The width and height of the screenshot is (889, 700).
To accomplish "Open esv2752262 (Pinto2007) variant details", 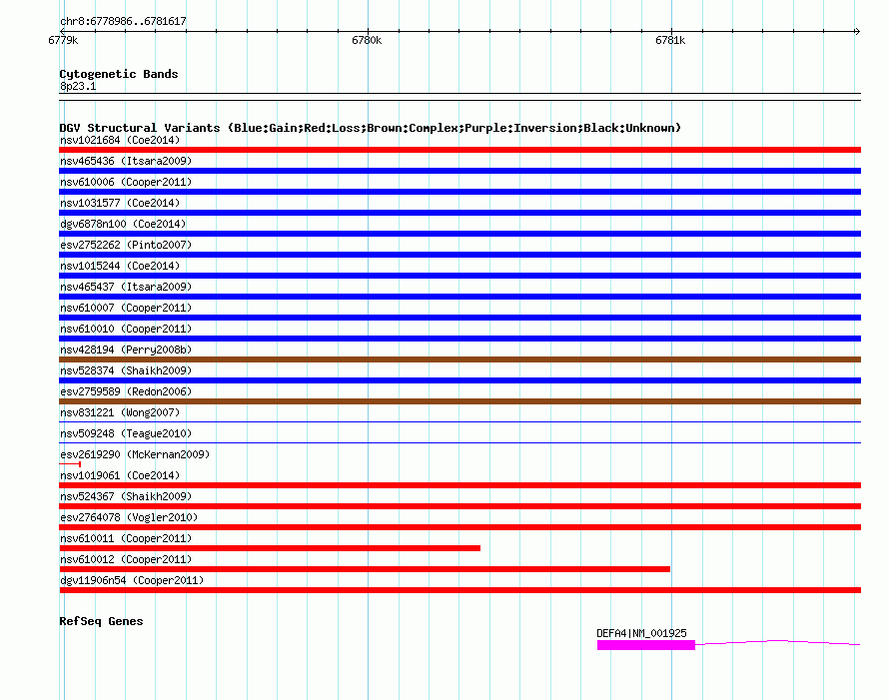I will [x=126, y=245].
